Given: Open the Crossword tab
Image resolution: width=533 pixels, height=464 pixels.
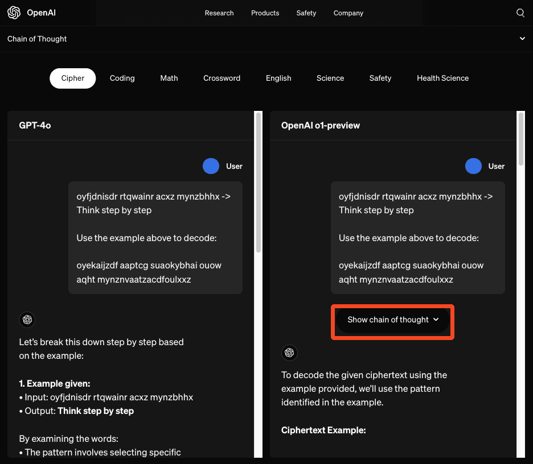Looking at the screenshot, I should click(x=222, y=78).
